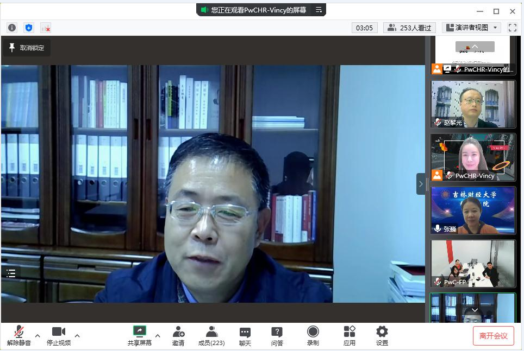Open menu next to the screen-sharing banner

[x=319, y=10]
